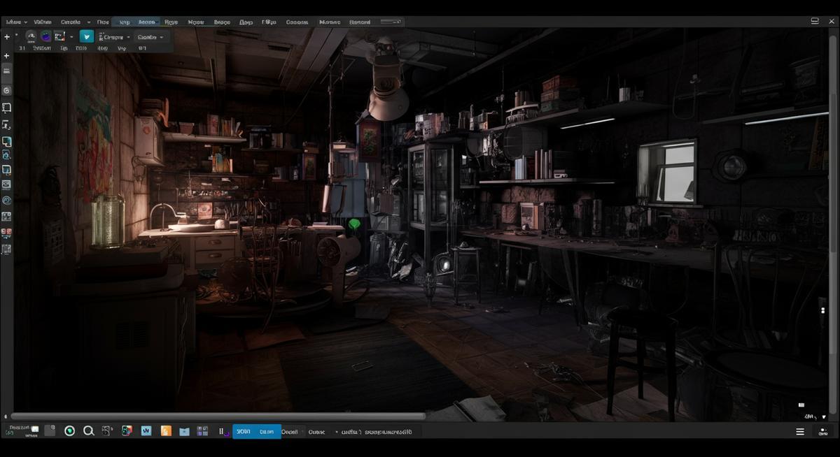The height and width of the screenshot is (457, 840).
Task: Select the crop frame tool in the left sidebar
Action: click(6, 108)
